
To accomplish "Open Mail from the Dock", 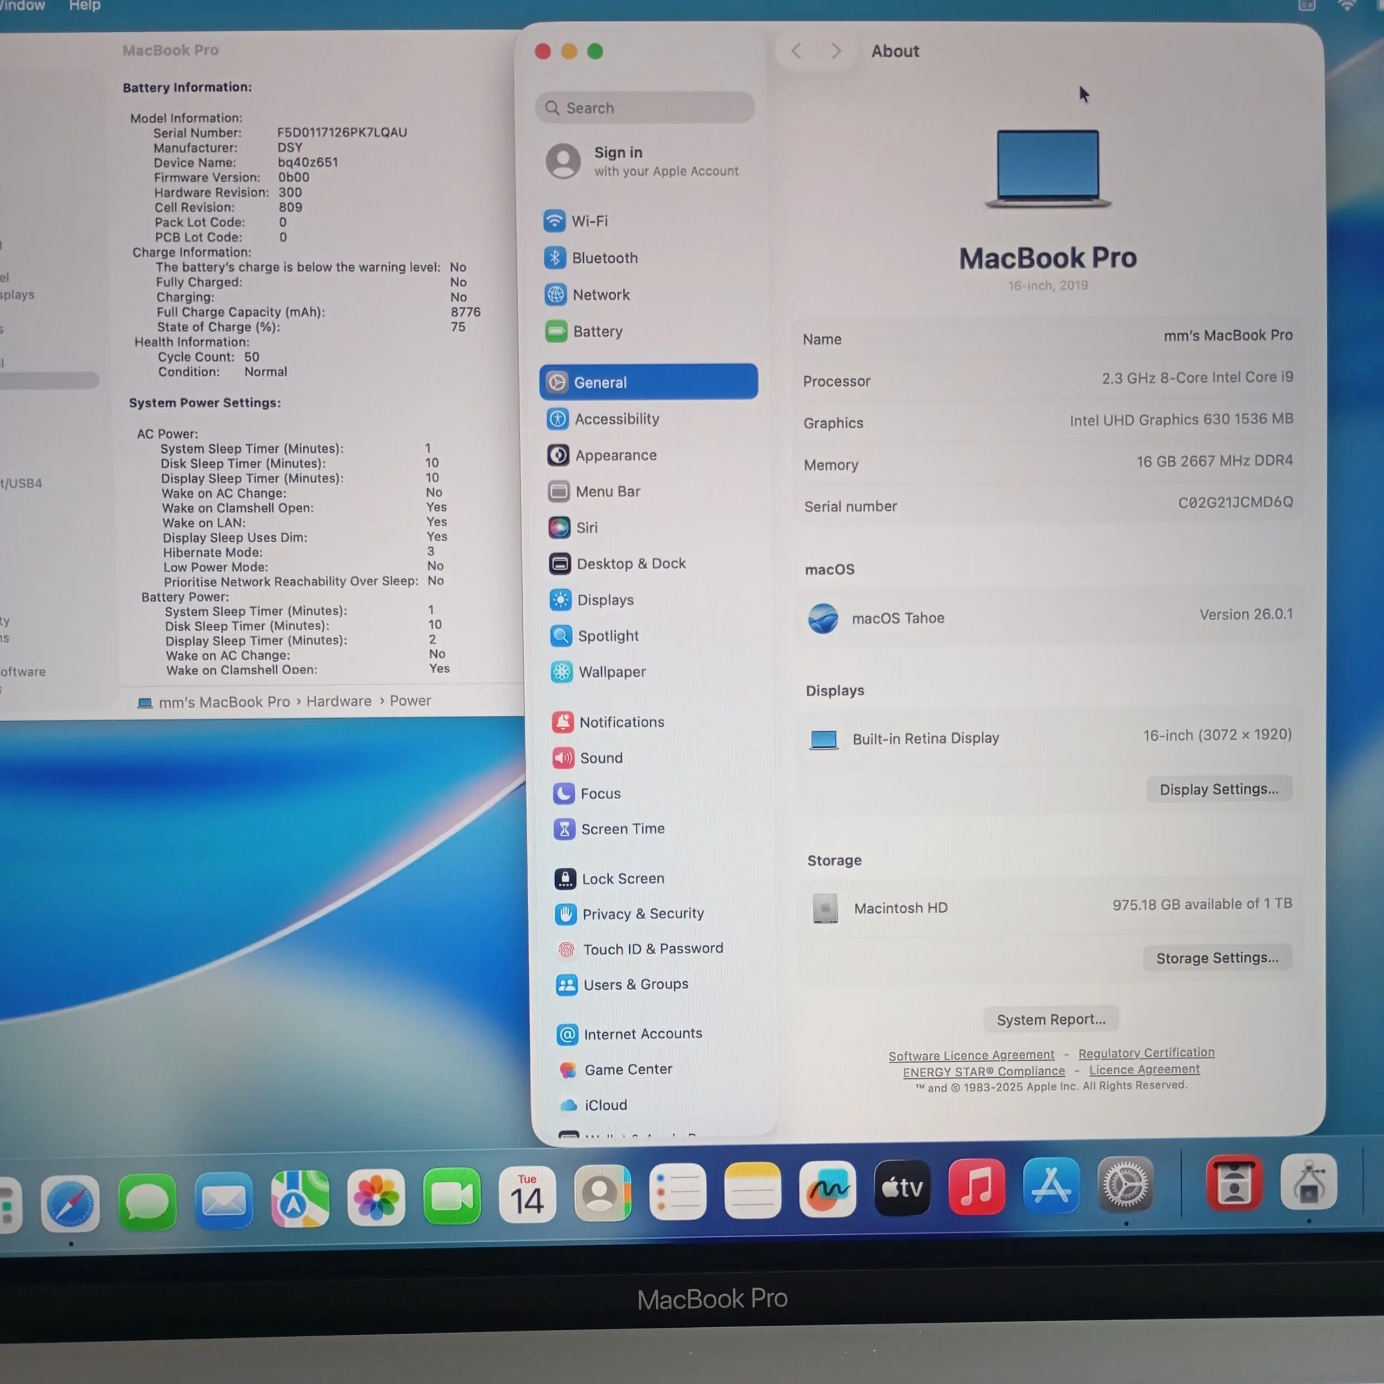I will pos(223,1201).
